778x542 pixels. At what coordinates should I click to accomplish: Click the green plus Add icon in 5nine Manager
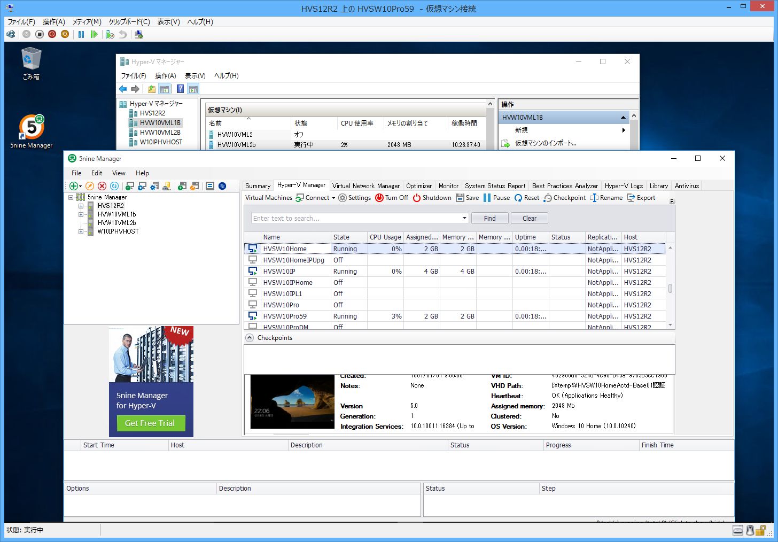pos(73,186)
